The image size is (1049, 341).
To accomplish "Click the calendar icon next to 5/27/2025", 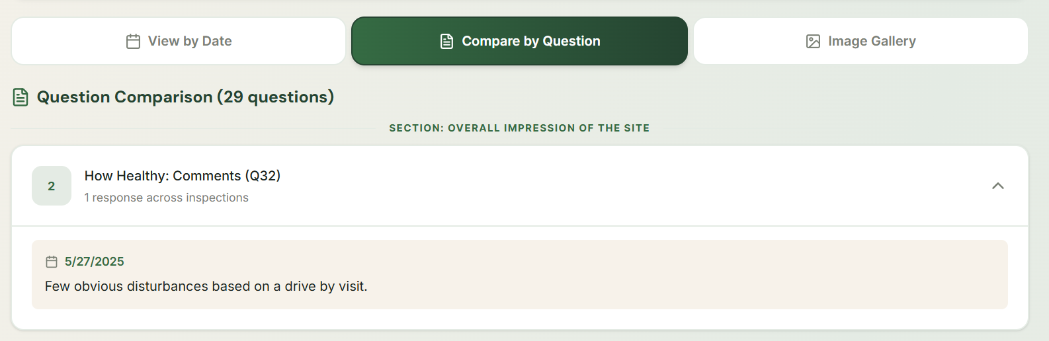I will (52, 262).
